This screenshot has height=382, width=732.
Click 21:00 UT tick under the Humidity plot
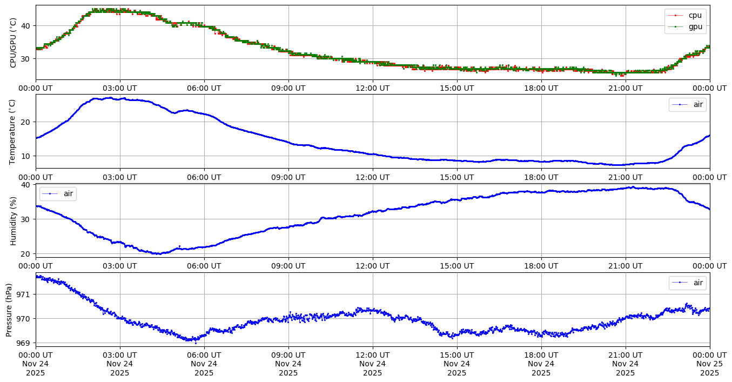pyautogui.click(x=625, y=266)
